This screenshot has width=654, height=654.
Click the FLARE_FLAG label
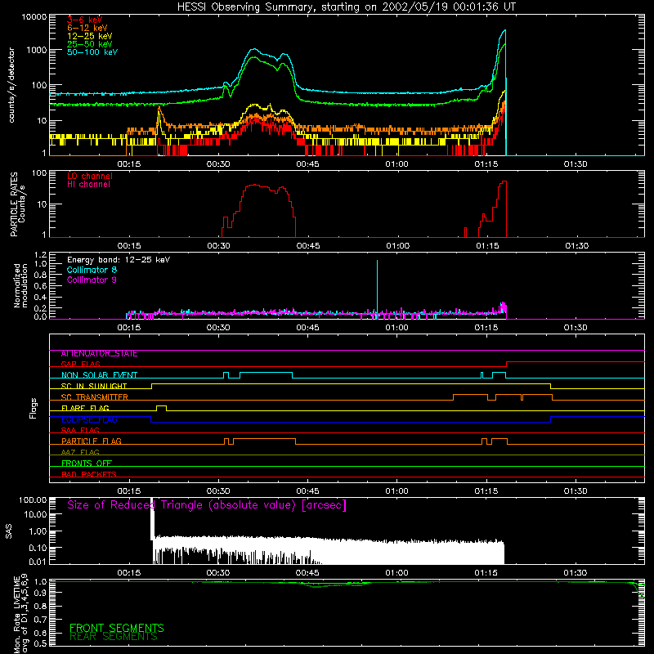85,408
